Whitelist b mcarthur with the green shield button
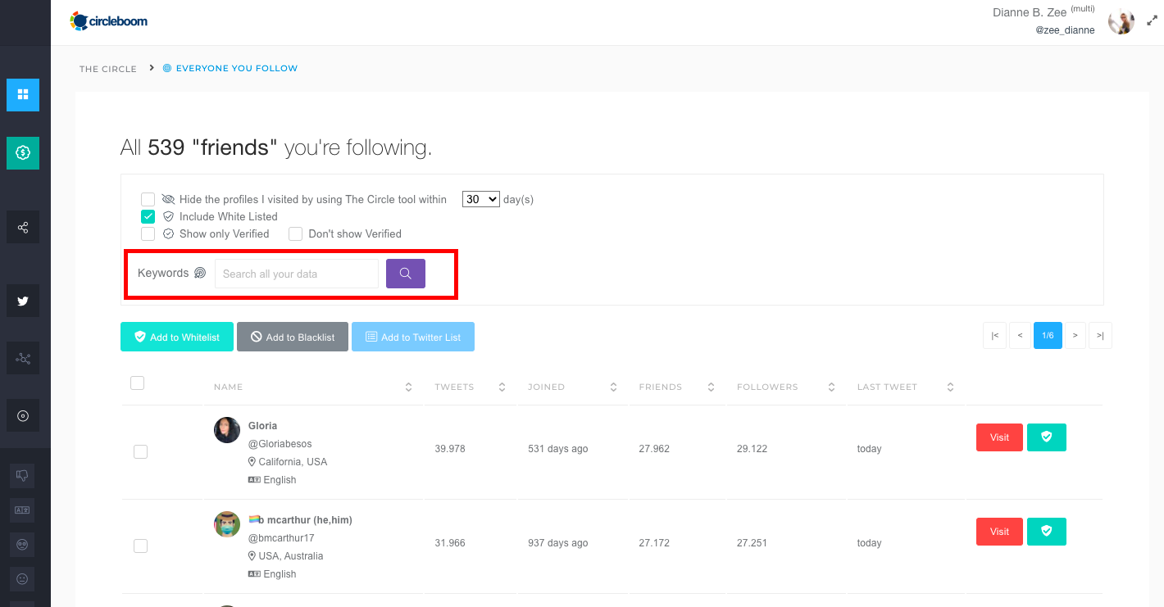1164x607 pixels. [1047, 532]
